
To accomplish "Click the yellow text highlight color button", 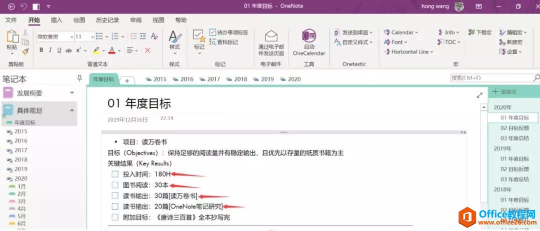I will click(x=96, y=50).
